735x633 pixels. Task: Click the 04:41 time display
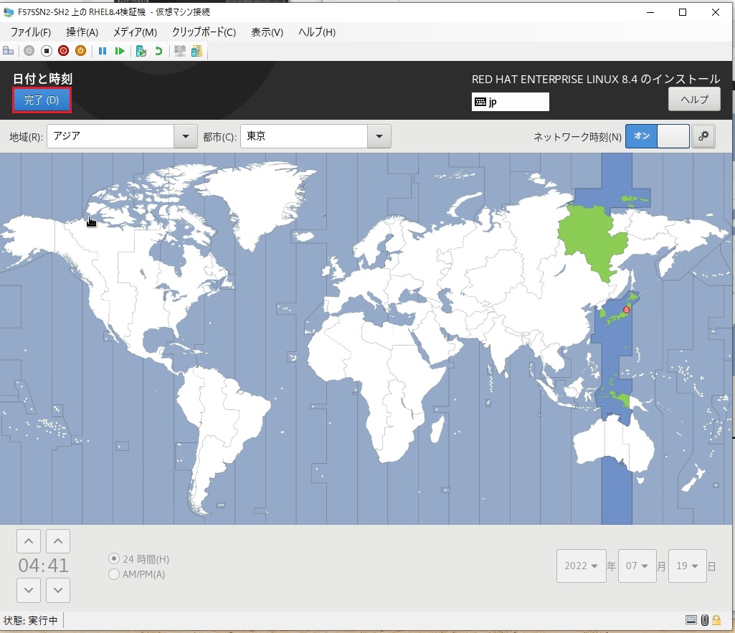(43, 566)
